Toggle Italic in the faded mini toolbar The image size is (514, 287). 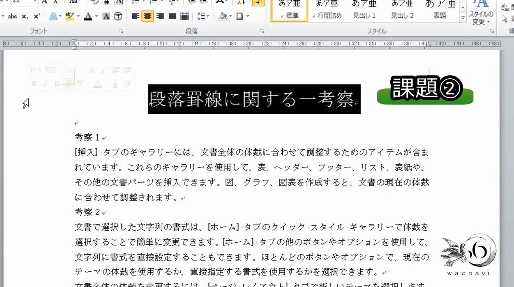45,84
